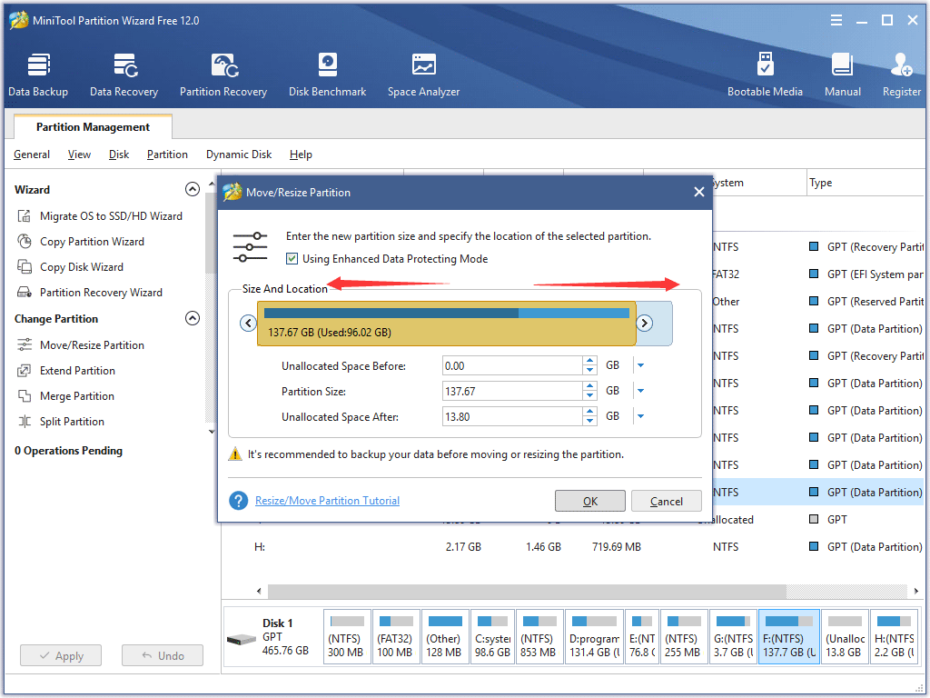Open the Dynamic Disk menu
Image resolution: width=930 pixels, height=698 pixels.
[238, 155]
